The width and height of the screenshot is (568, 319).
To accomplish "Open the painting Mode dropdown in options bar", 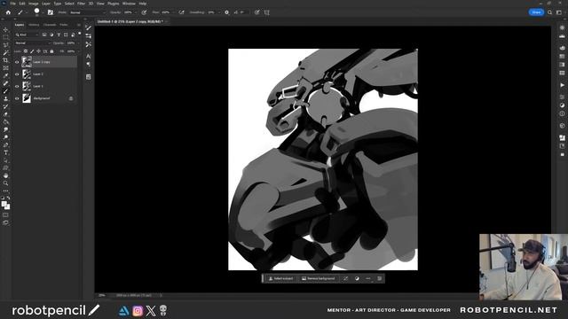I will (x=87, y=12).
